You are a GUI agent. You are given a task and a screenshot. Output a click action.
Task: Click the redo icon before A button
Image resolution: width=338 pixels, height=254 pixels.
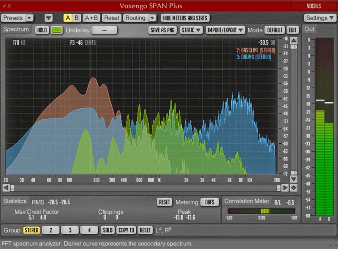(x=58, y=18)
